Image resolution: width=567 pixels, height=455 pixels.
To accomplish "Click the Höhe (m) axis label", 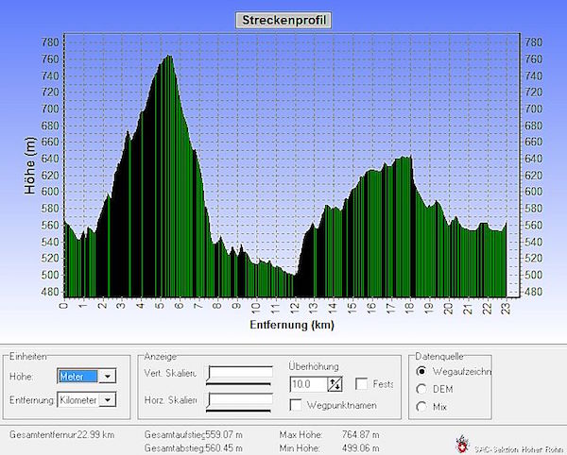I will coord(30,165).
